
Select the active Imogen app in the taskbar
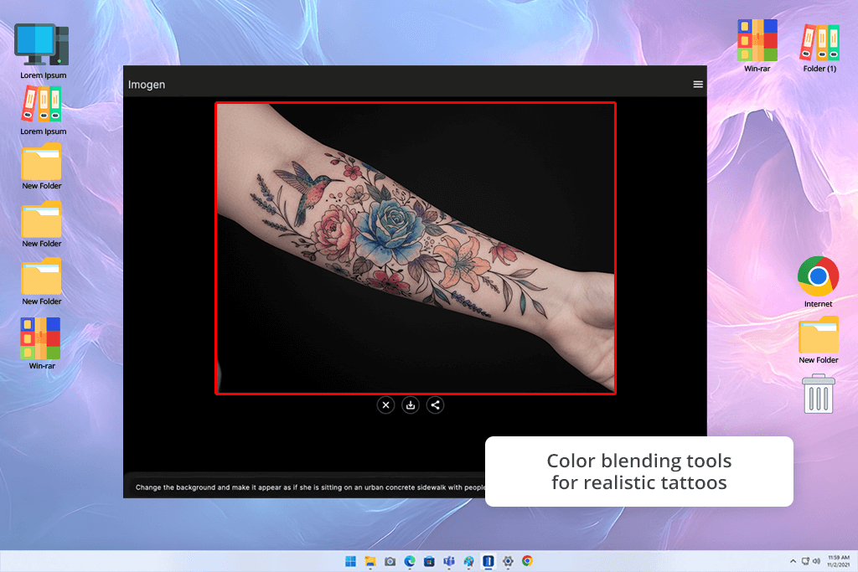point(488,561)
